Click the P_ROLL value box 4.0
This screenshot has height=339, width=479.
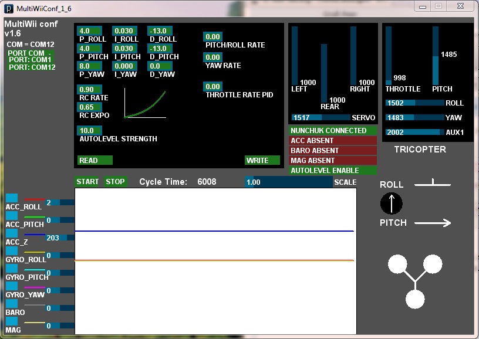[89, 31]
